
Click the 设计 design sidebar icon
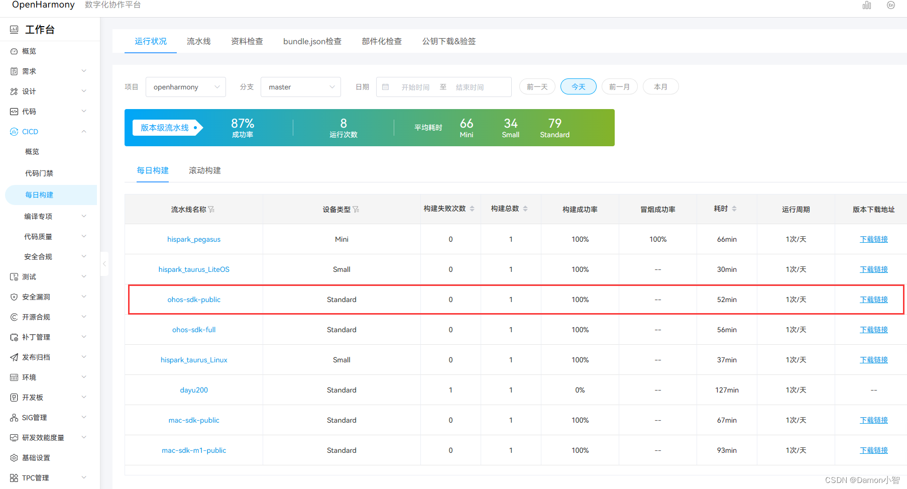coord(14,91)
